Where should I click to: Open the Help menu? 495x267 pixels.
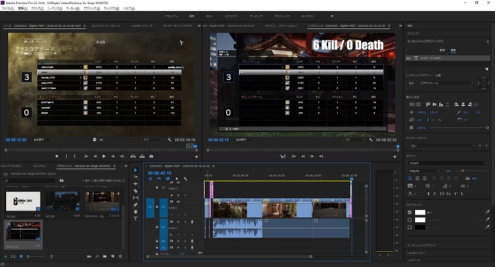click(129, 8)
